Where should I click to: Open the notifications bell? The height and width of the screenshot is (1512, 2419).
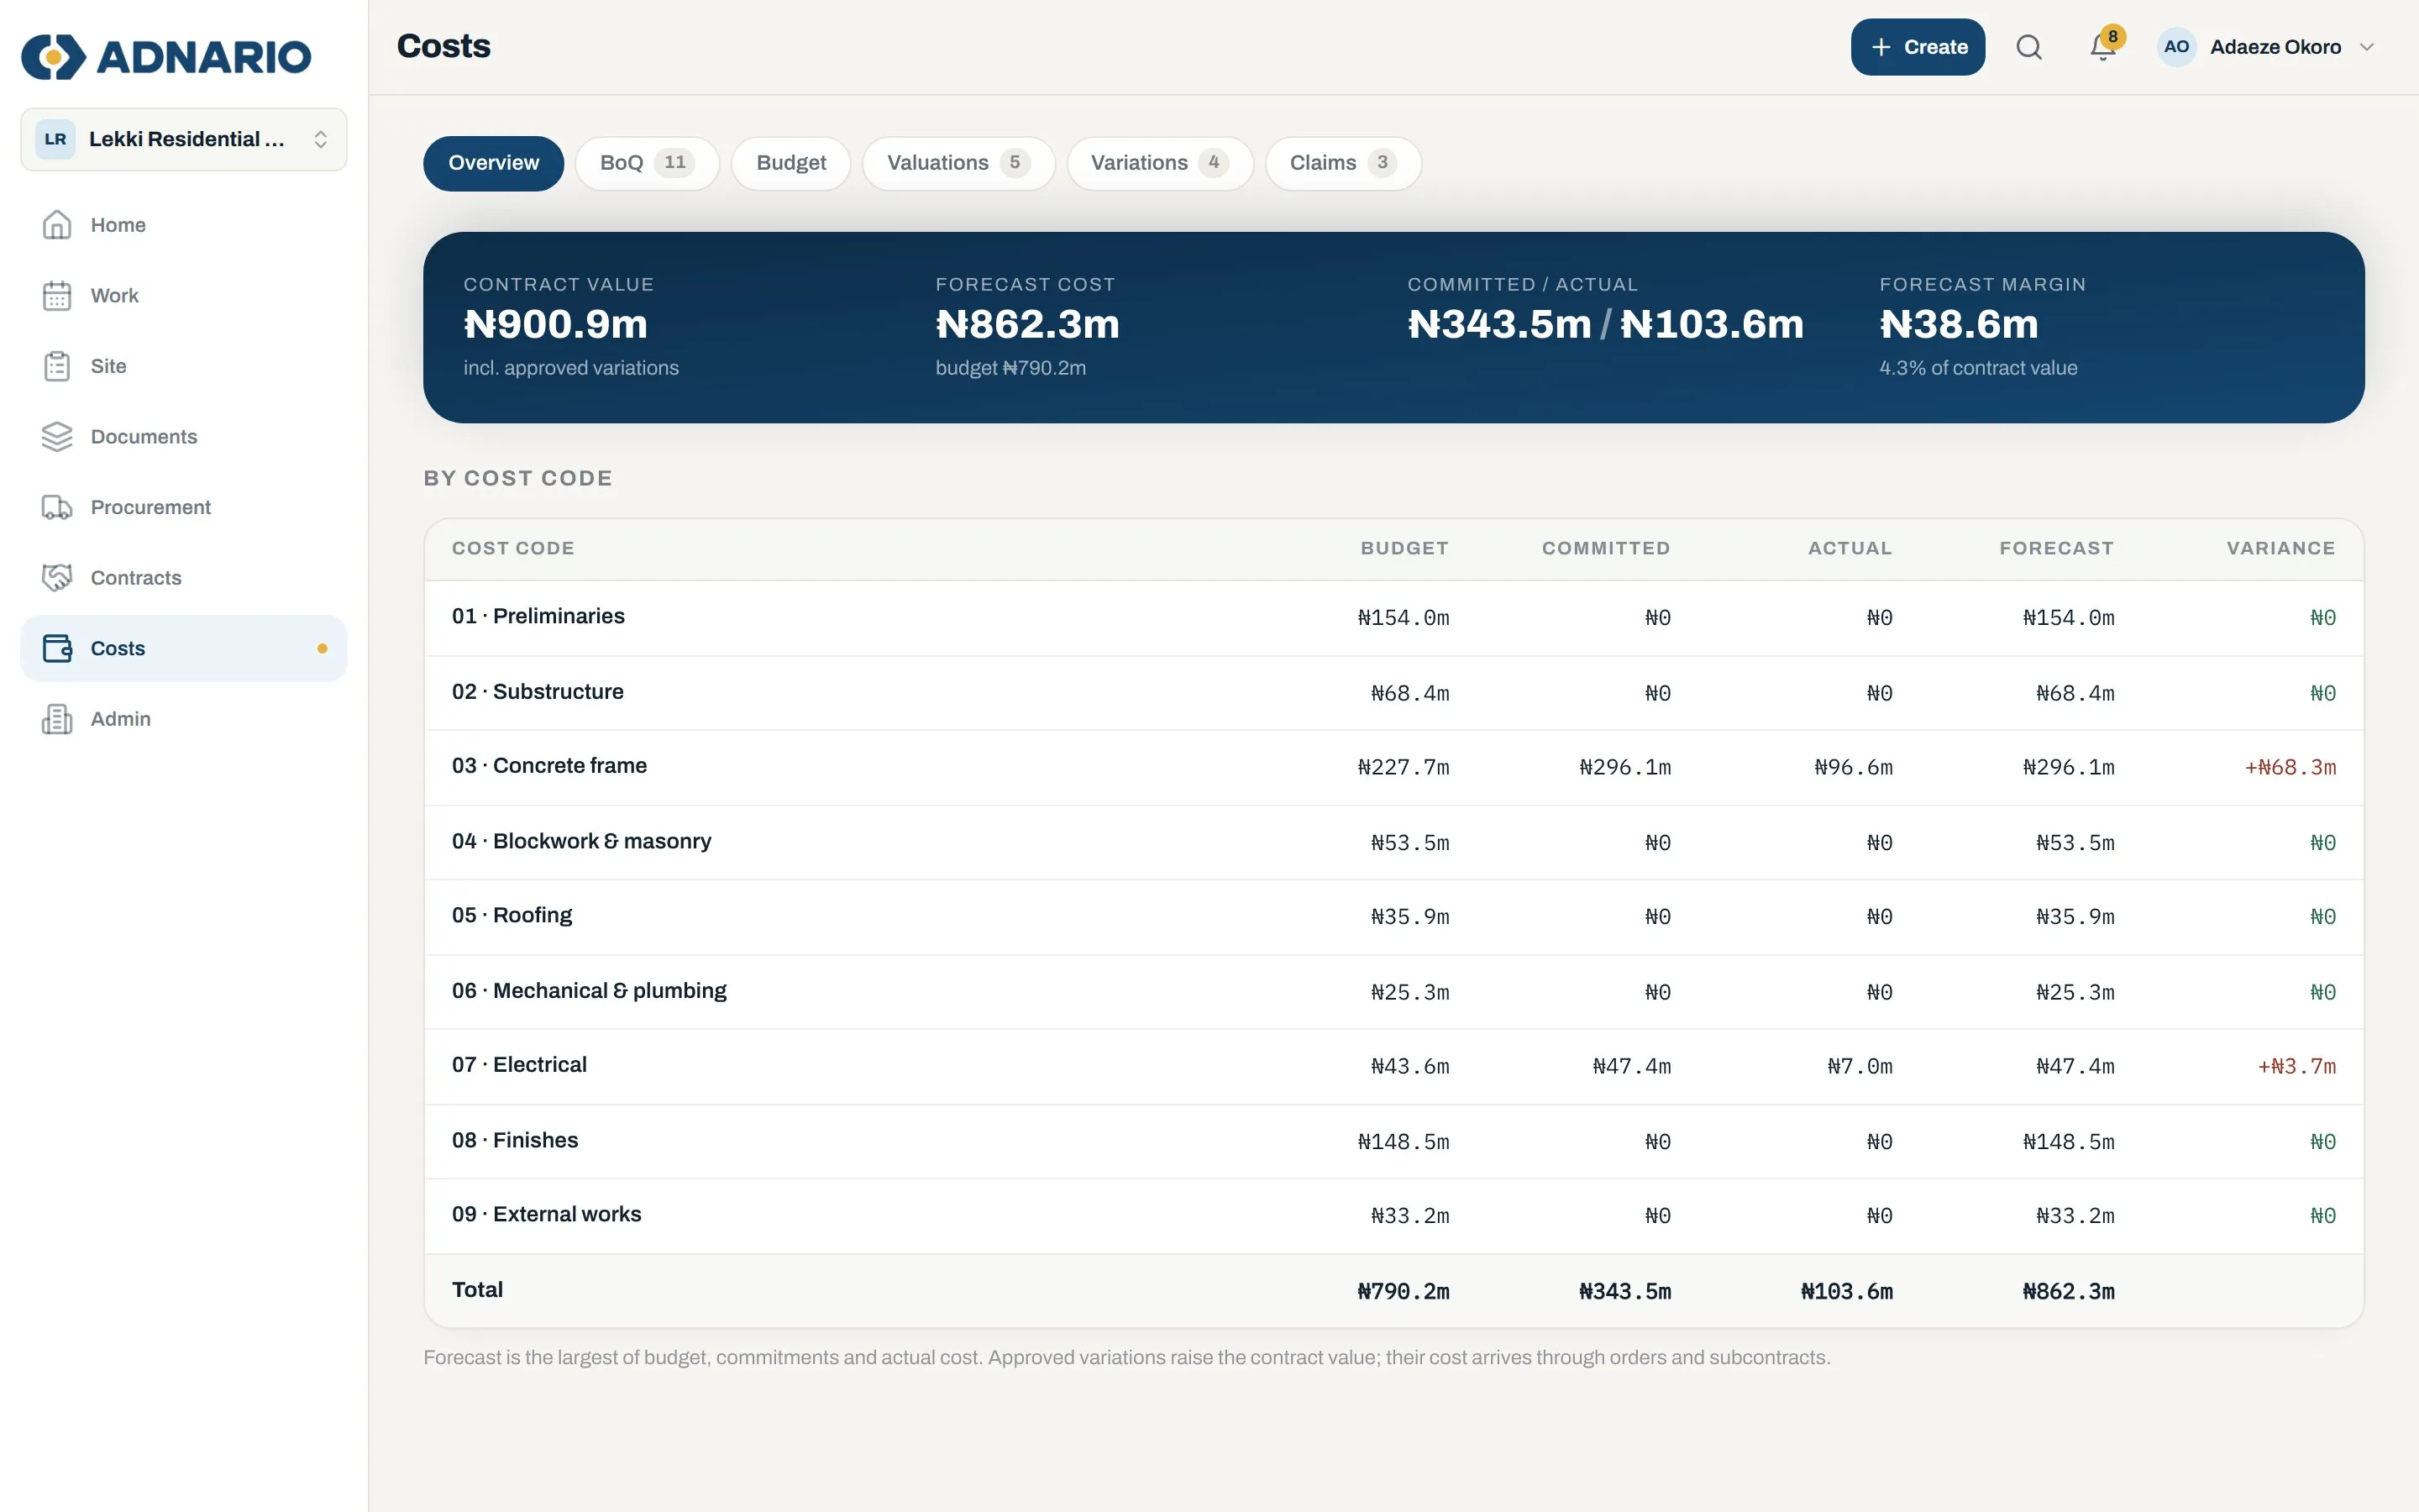[2103, 47]
